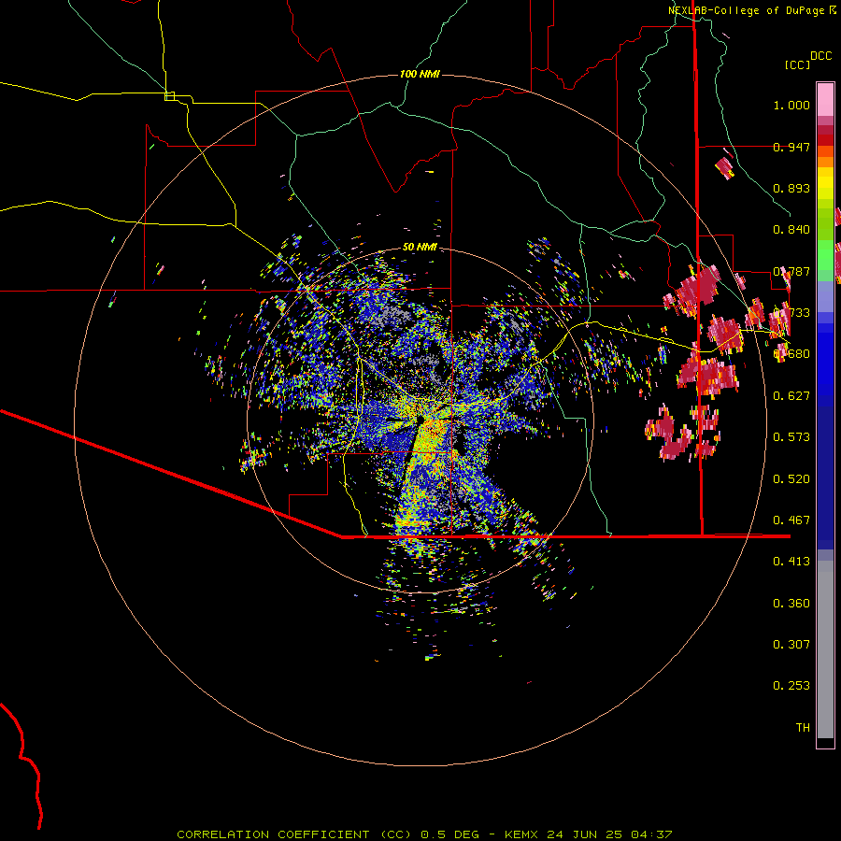The width and height of the screenshot is (841, 841).
Task: Click the [CC] units label
Action: click(x=797, y=64)
